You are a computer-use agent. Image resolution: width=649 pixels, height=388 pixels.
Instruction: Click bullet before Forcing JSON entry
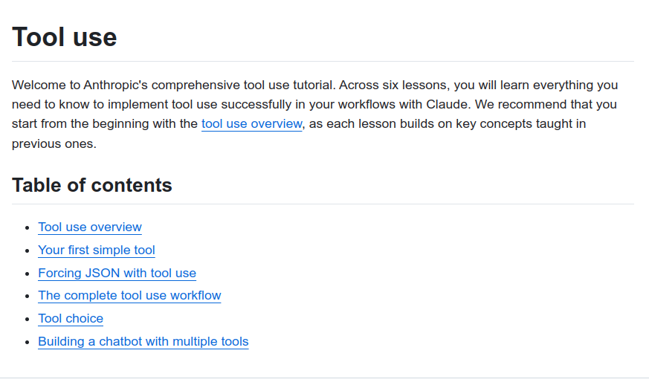(28, 274)
